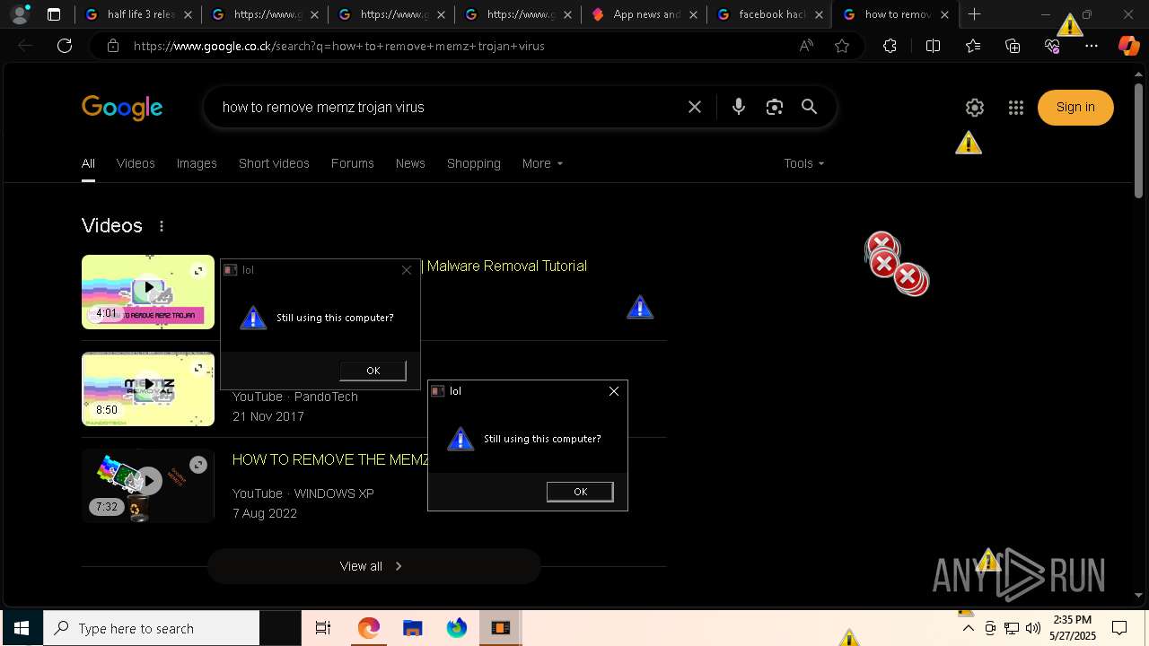Open File Explorer from taskbar
1149x646 pixels.
click(x=412, y=628)
